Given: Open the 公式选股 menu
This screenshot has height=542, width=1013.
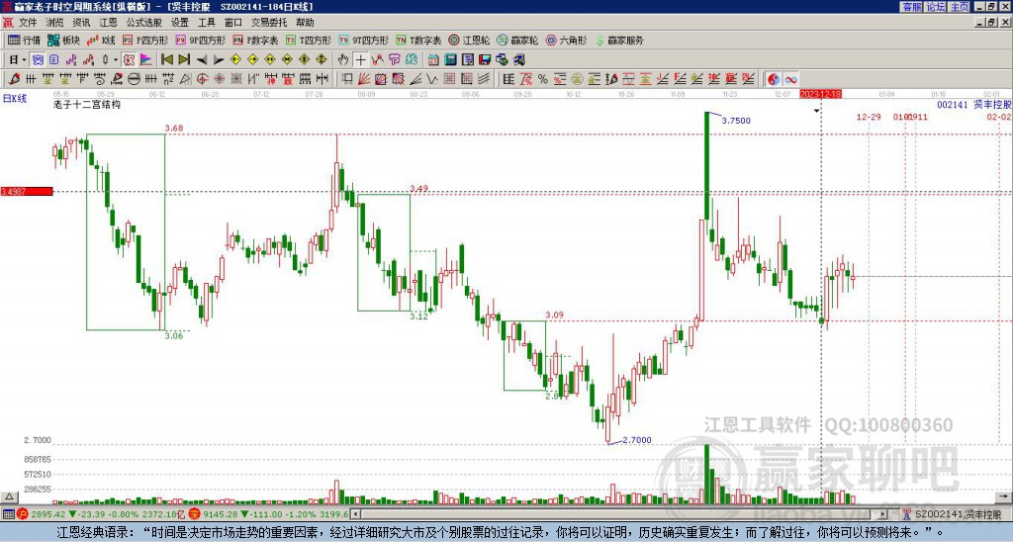Looking at the screenshot, I should [143, 23].
